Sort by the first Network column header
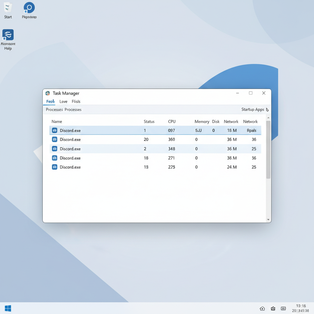The height and width of the screenshot is (314, 314). (x=231, y=121)
